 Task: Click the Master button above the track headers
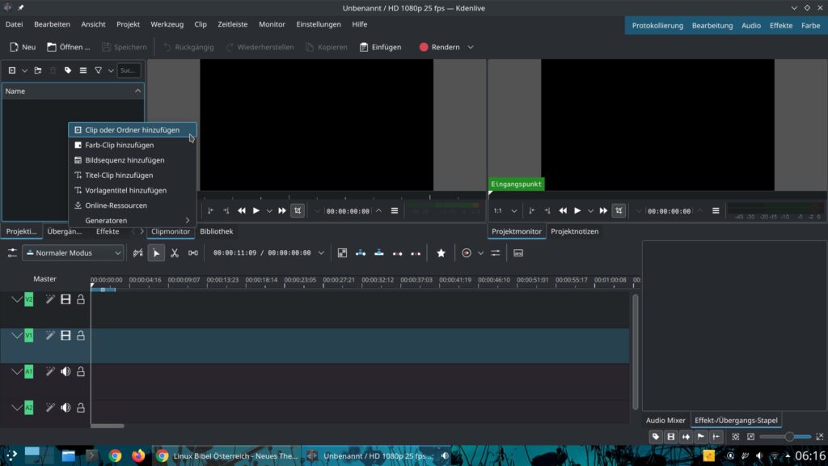pos(45,279)
